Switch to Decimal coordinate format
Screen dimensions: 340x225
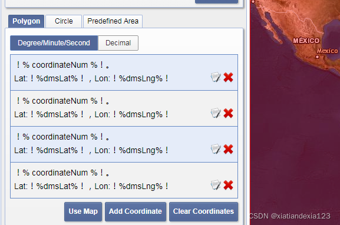[118, 43]
